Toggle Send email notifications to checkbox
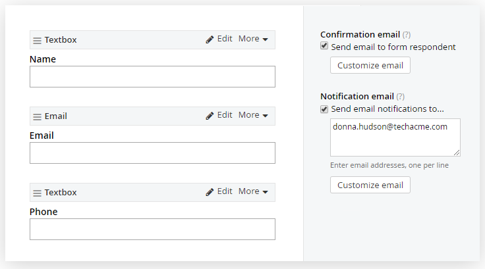485x269 pixels. tap(324, 109)
